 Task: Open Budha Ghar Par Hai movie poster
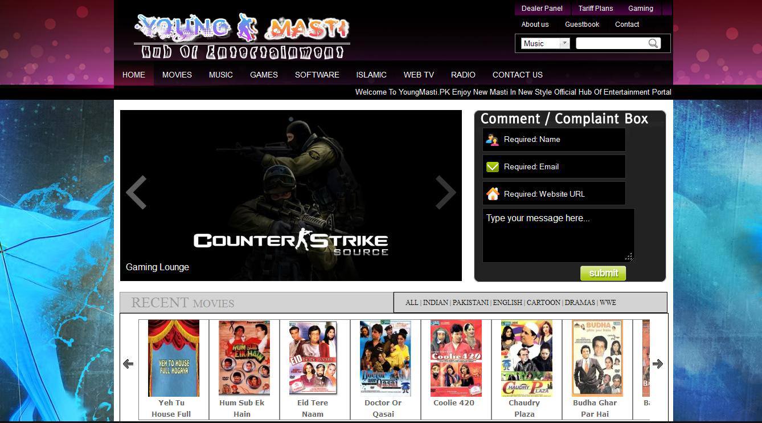[x=597, y=358]
